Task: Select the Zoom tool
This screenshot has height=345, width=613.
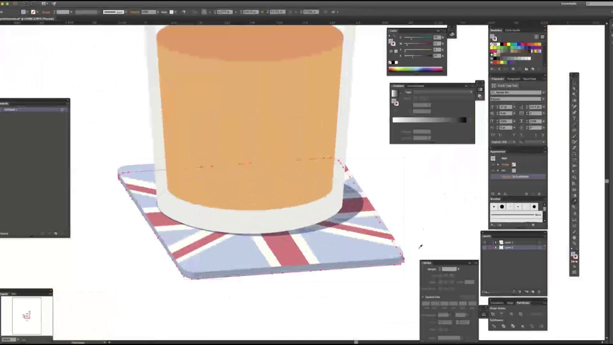Action: tap(574, 243)
